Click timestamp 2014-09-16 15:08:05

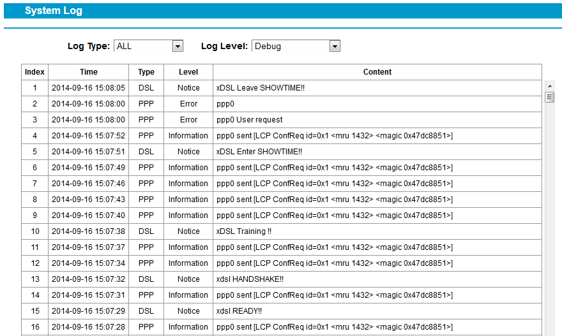click(x=89, y=88)
